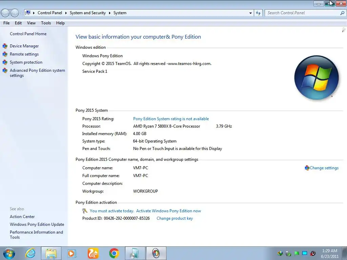The image size is (347, 260).
Task: Click Activate Windows Pony Edition now
Action: tap(168, 211)
